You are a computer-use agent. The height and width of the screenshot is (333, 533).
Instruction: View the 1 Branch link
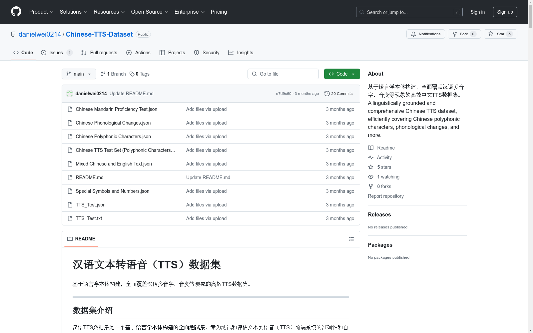[x=113, y=74]
